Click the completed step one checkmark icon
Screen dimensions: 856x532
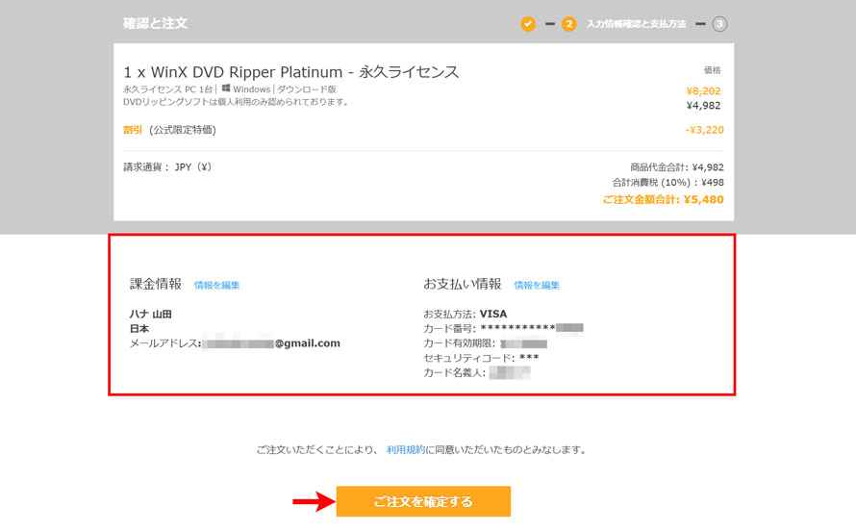(527, 24)
